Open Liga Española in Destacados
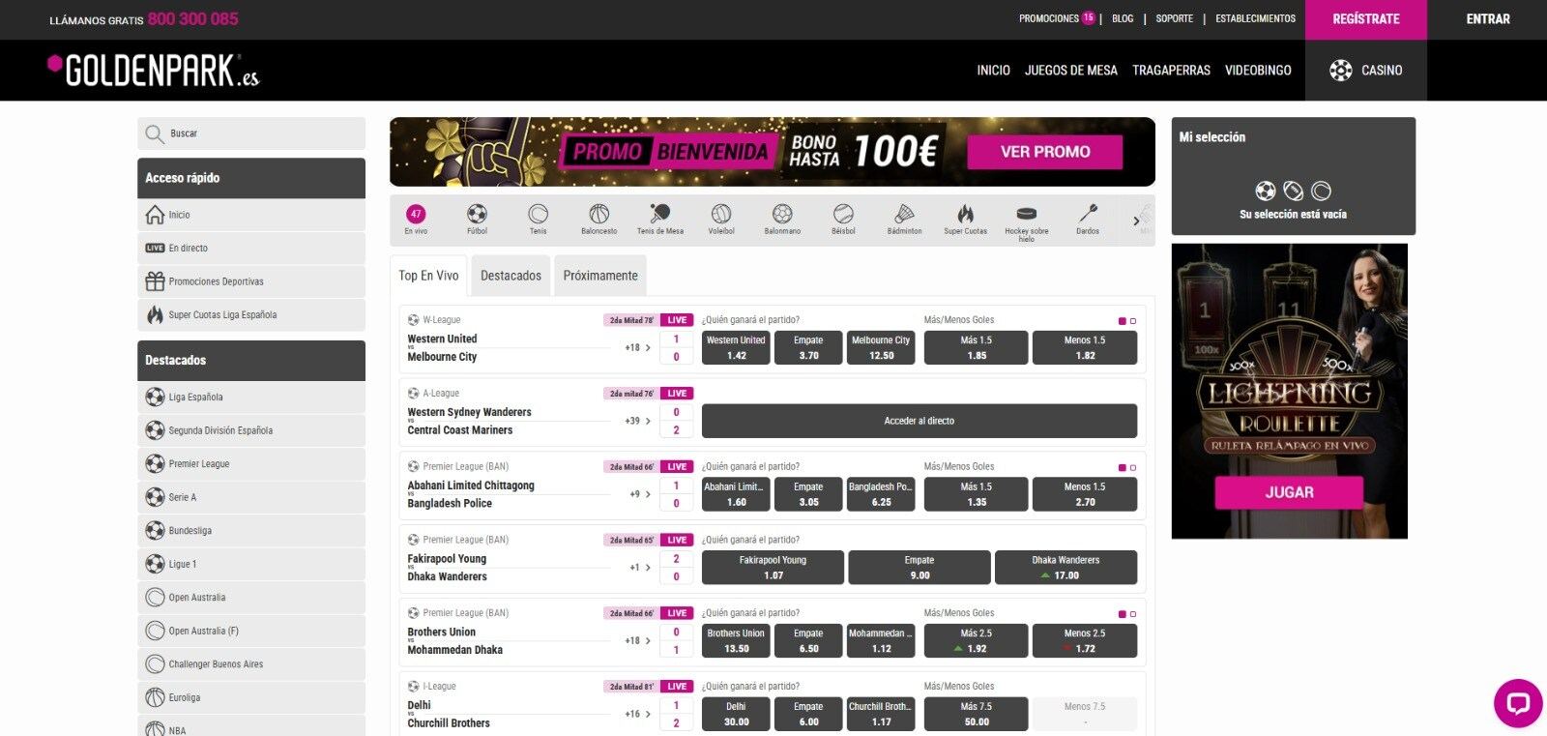The width and height of the screenshot is (1547, 736). pyautogui.click(x=251, y=397)
